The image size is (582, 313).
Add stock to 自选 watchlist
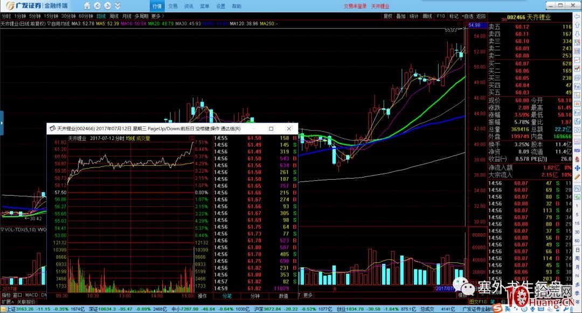click(x=468, y=16)
